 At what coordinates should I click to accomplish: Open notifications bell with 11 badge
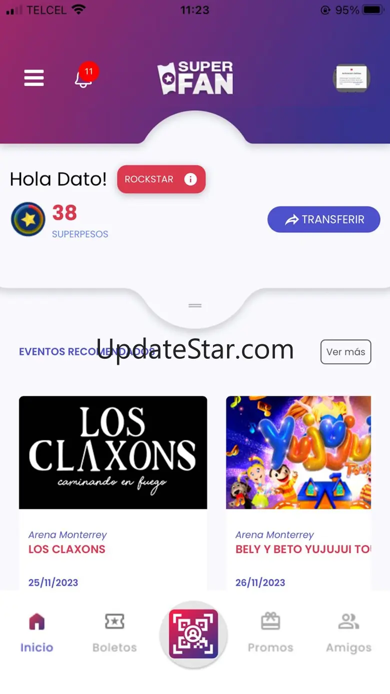point(86,76)
